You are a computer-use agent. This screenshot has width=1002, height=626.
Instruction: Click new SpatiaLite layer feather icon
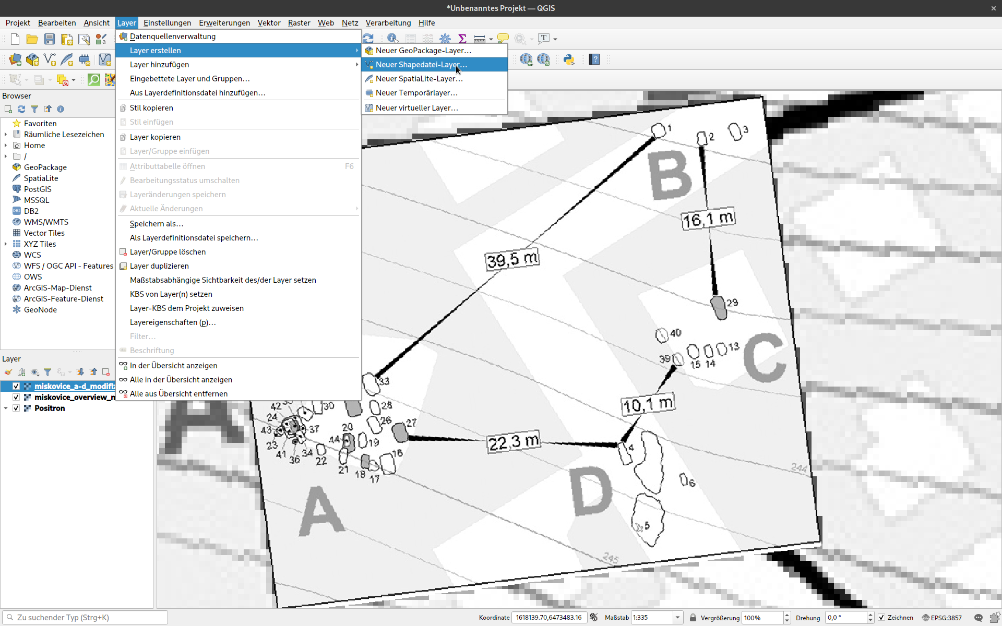pos(67,59)
